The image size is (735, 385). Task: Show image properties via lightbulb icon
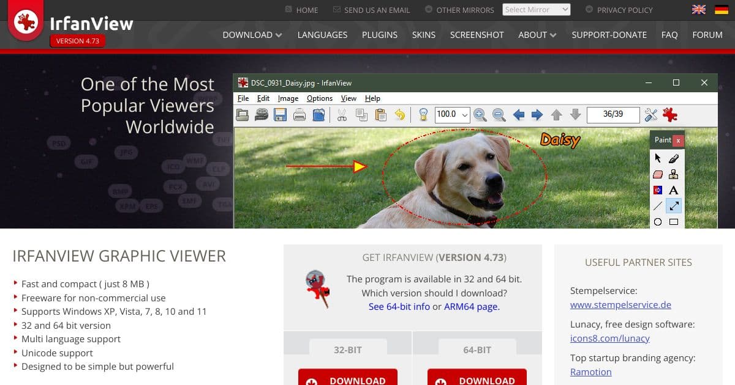(x=423, y=115)
